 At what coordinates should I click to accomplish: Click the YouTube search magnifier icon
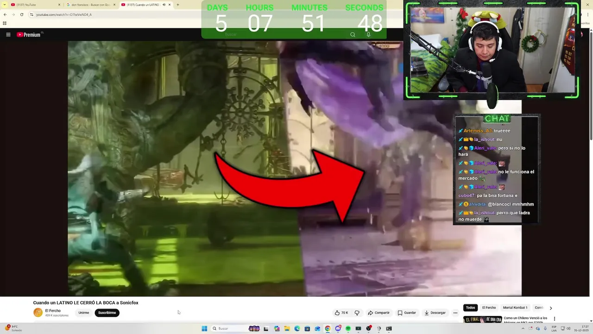tap(353, 34)
